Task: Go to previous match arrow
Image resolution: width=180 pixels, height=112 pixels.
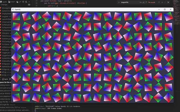Action: [x=159, y=2]
